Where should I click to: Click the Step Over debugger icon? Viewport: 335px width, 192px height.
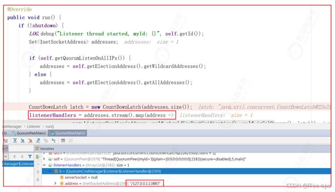15,140
